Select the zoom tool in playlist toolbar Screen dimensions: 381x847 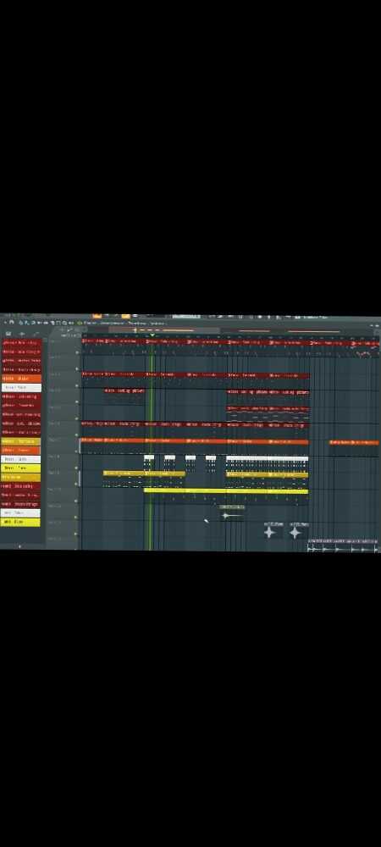coord(64,323)
